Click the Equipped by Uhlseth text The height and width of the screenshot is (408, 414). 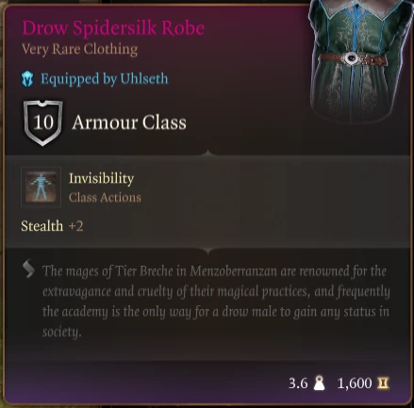point(105,79)
